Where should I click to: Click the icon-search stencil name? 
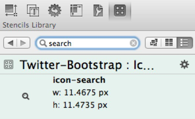79,80
